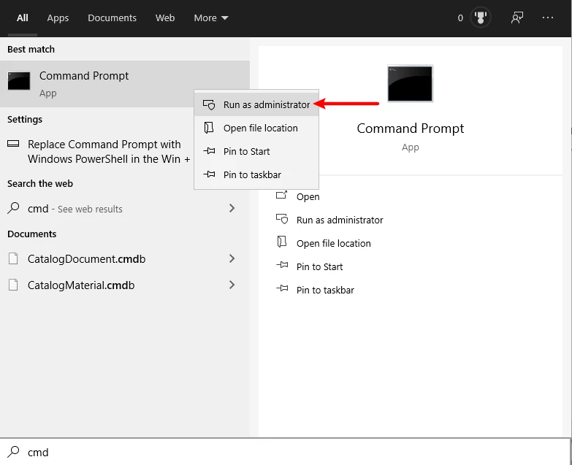Click file icon of CatalogDocument.cmdb

pyautogui.click(x=13, y=258)
